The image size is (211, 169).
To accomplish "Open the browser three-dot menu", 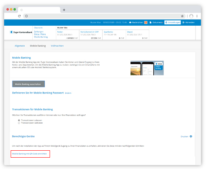I will tap(197, 16).
